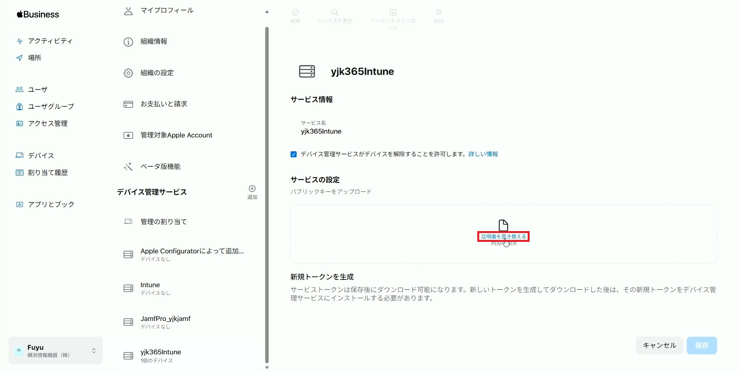Image resolution: width=739 pixels, height=372 pixels.
Task: Click the 保存 button
Action: 702,346
